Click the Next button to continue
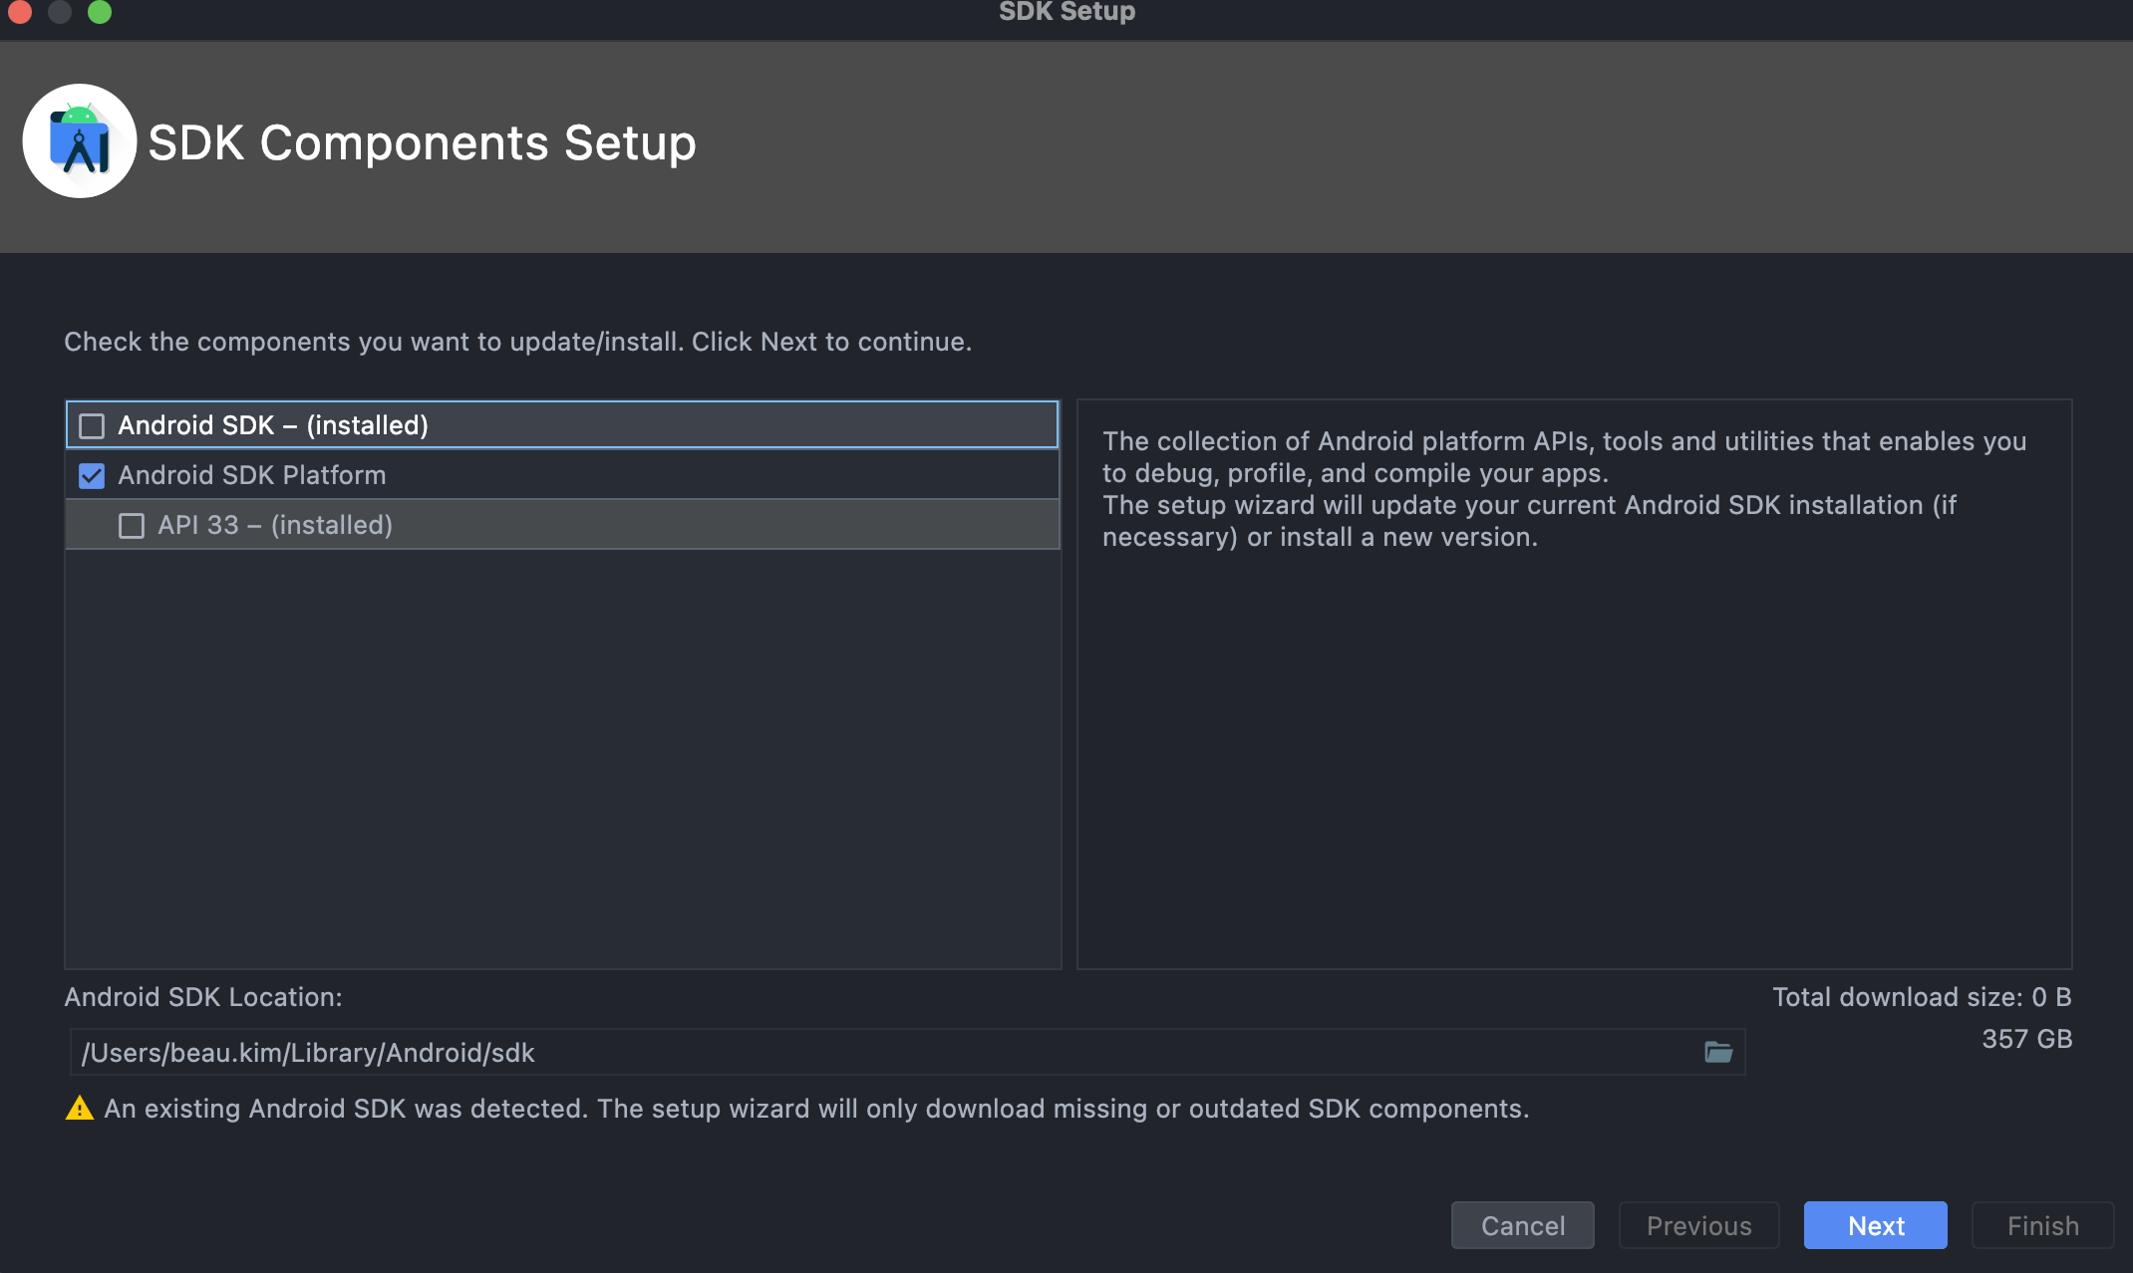 point(1875,1225)
